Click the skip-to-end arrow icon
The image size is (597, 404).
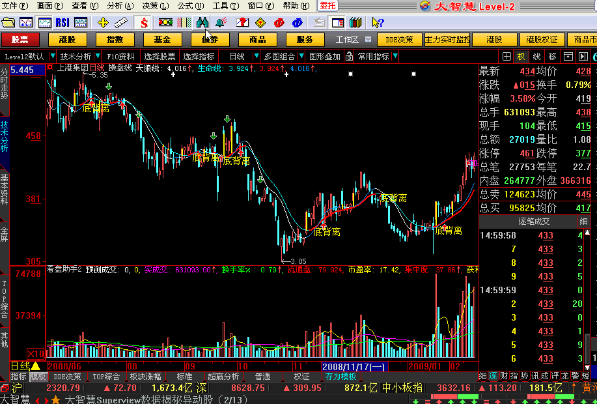click(x=583, y=57)
